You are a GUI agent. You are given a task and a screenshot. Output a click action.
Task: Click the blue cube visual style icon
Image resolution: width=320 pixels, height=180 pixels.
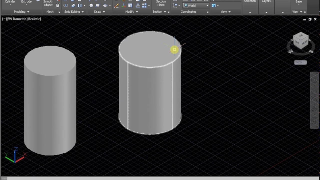(x=214, y=5)
